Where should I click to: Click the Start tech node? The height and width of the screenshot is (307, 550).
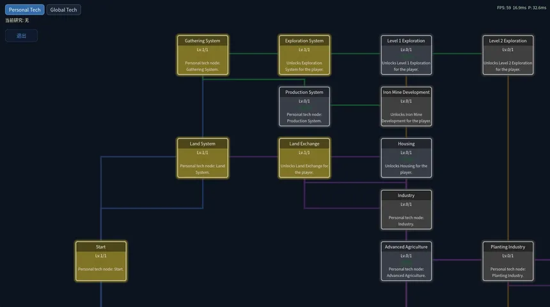point(101,261)
